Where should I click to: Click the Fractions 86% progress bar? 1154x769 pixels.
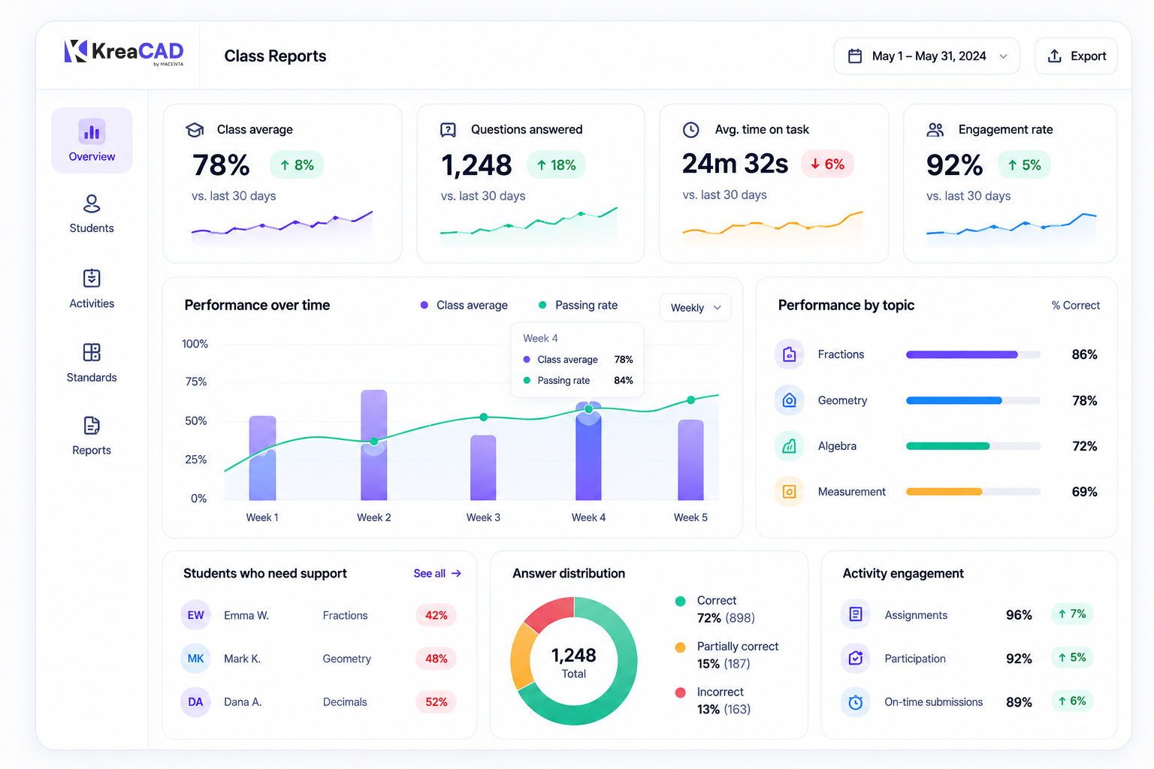click(x=973, y=354)
